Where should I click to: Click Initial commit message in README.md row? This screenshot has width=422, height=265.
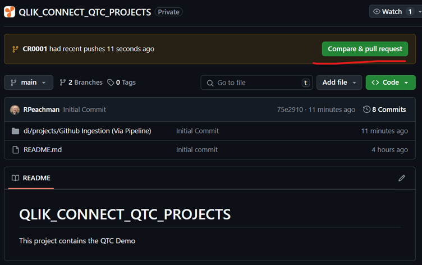click(x=197, y=150)
